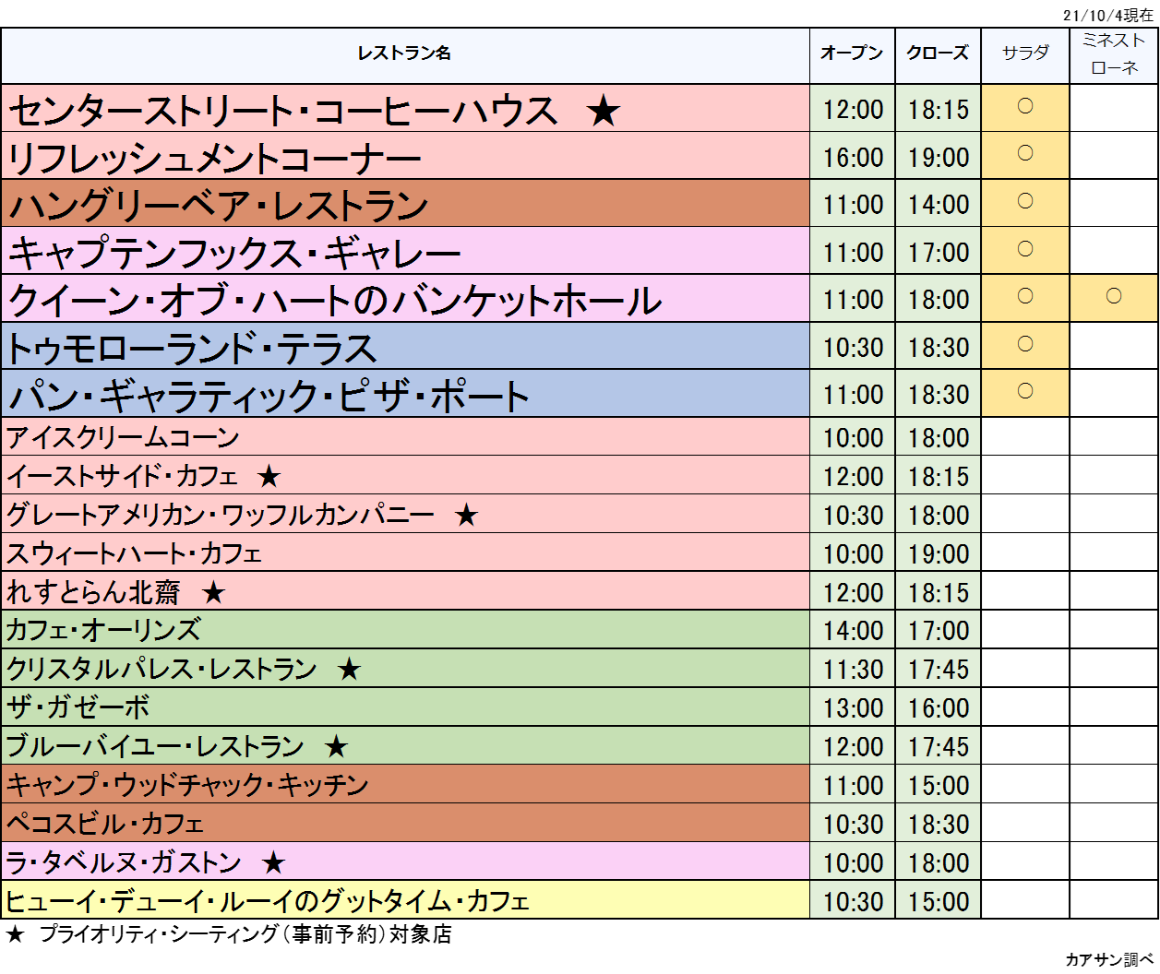Click the star after ブルーバイユー・レストラン
Screen dimensions: 1160x974
[336, 747]
